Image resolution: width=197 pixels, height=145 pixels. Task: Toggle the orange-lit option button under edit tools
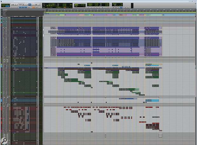(x=34, y=7)
